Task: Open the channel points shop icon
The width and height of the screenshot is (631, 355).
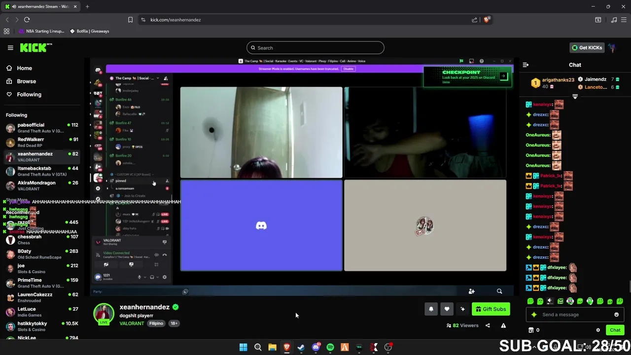Action: [531, 330]
